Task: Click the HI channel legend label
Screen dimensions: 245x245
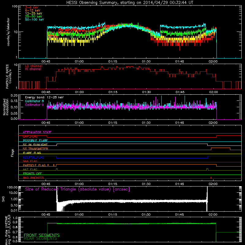Action: point(33,69)
